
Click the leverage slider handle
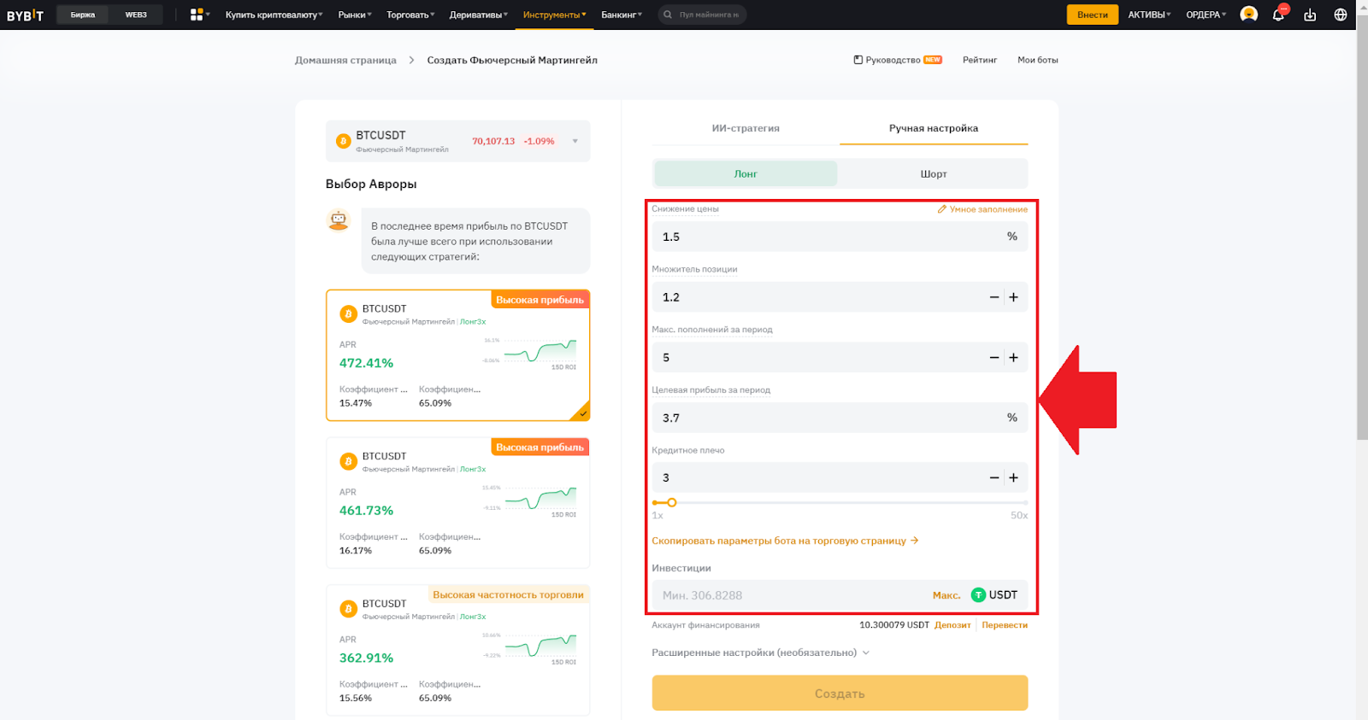(671, 503)
